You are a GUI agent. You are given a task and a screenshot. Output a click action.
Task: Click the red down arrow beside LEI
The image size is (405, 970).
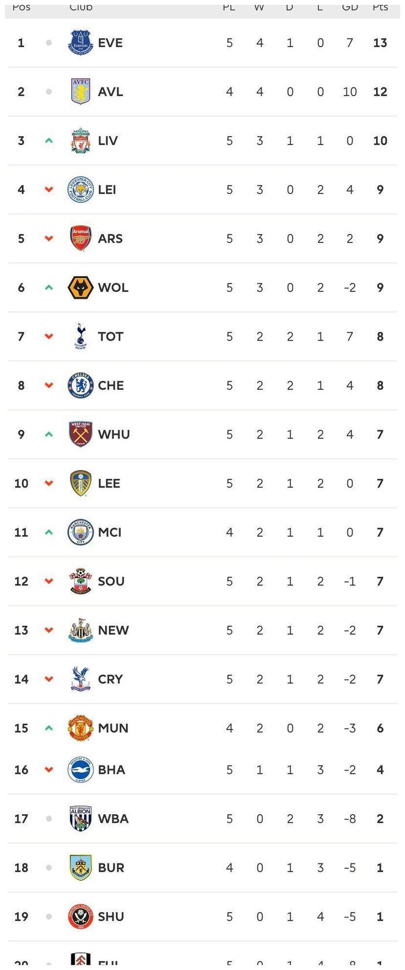point(49,189)
